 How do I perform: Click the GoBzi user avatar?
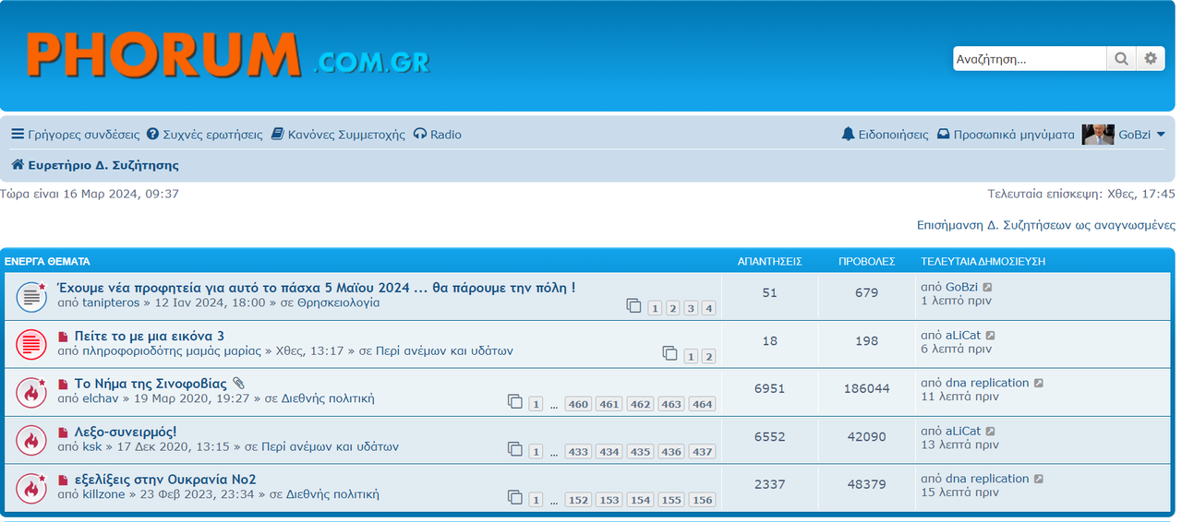[x=1098, y=135]
